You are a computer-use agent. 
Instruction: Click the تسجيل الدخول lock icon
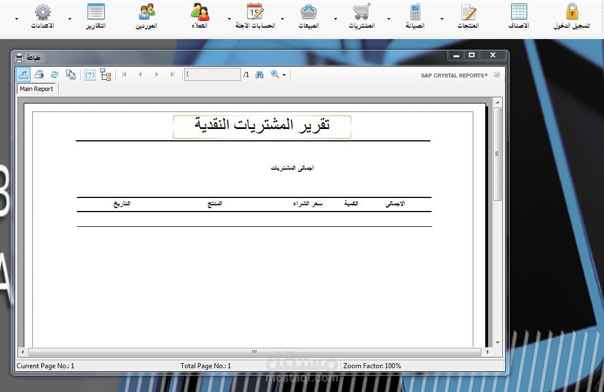pos(572,11)
